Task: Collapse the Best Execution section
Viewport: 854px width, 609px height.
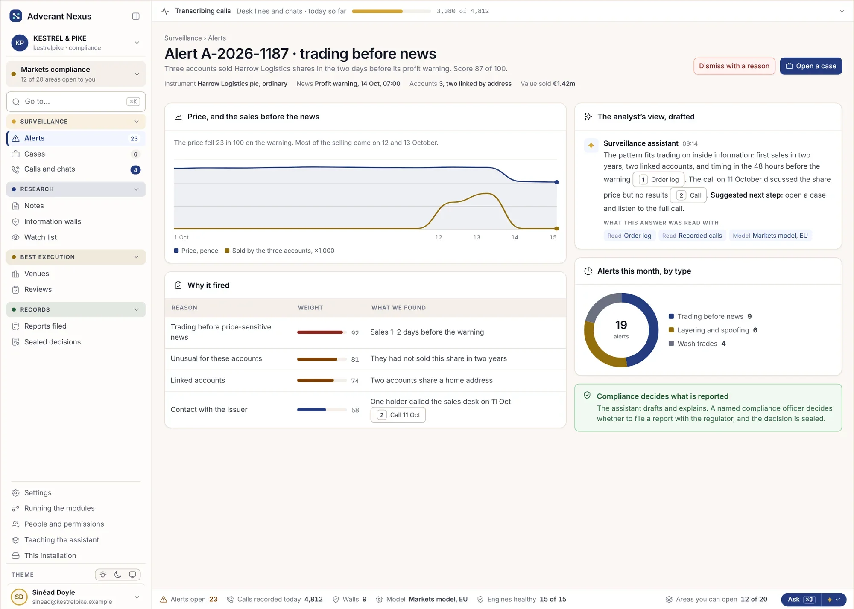Action: (x=76, y=257)
